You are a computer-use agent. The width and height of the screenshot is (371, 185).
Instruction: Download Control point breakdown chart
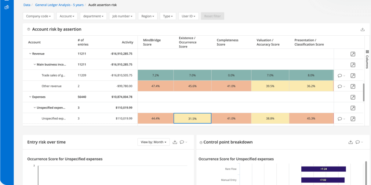(x=351, y=142)
